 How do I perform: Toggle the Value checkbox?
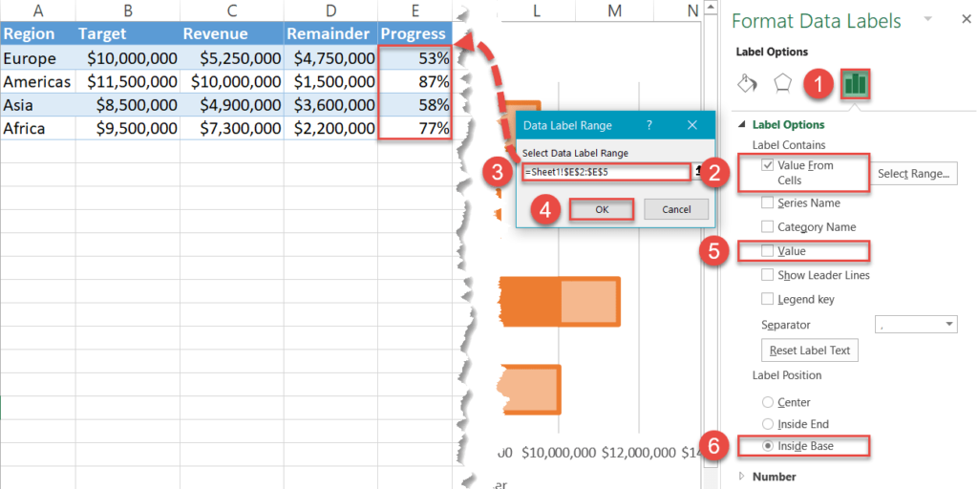click(x=769, y=251)
